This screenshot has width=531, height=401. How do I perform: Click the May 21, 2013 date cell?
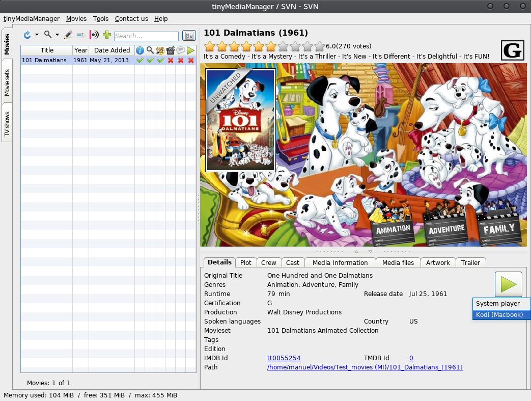click(109, 60)
